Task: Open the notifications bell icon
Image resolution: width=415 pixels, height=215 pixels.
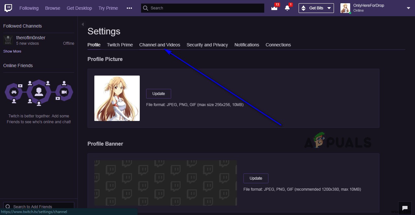Action: pos(287,8)
